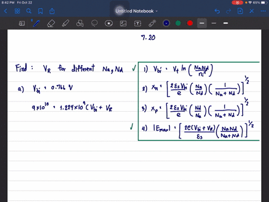Select the Lasso tool
Image resolution: width=269 pixels, height=202 pixels.
click(94, 24)
